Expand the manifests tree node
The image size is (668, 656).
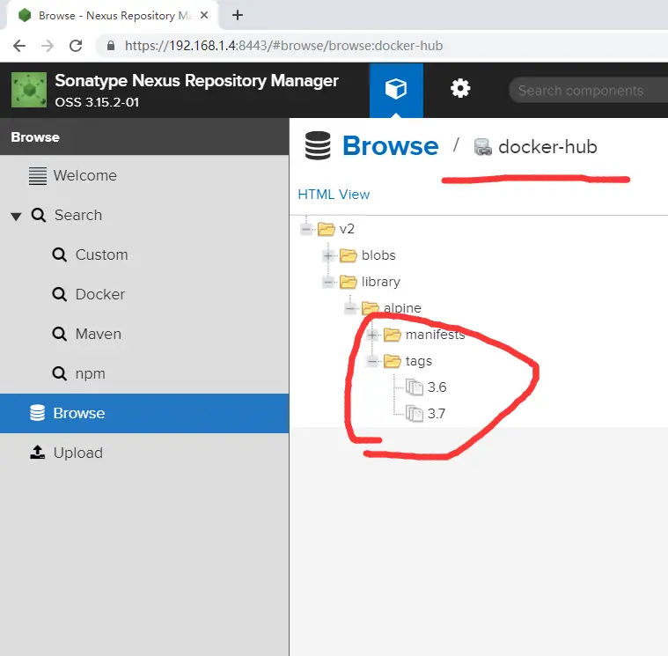372,335
